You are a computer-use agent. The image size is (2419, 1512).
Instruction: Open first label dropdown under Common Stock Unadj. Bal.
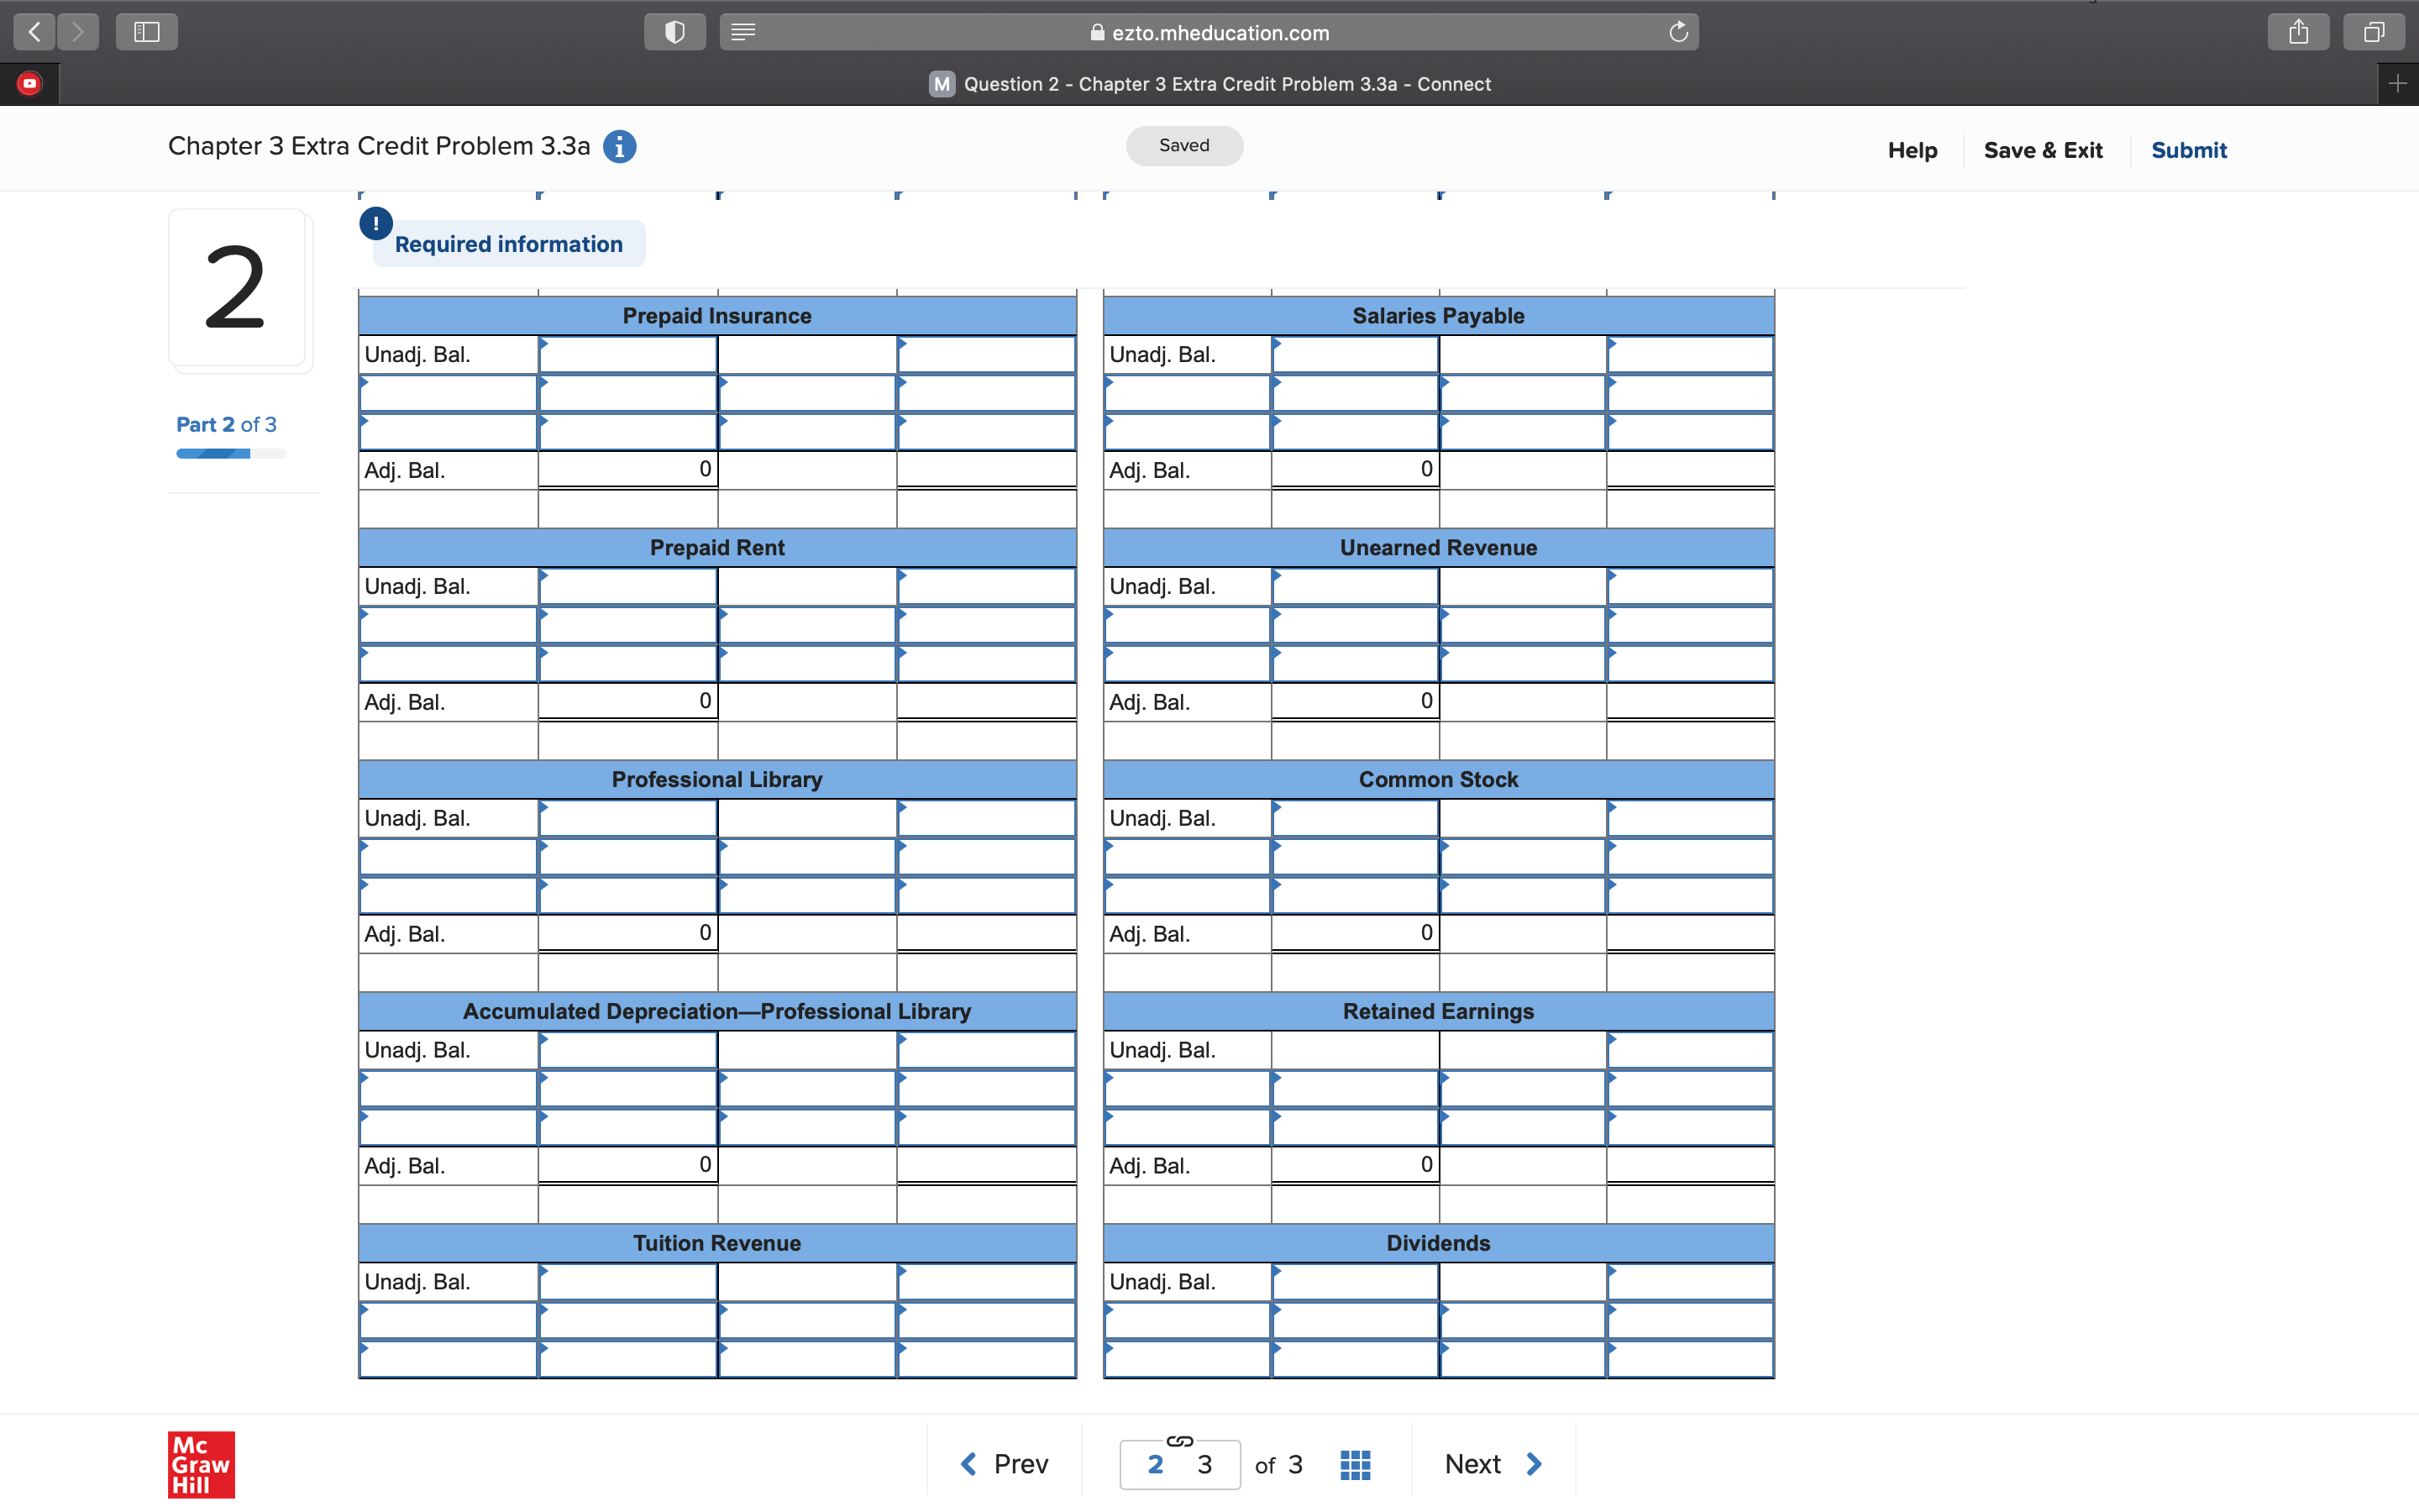point(1187,857)
